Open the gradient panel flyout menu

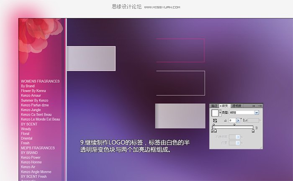pos(260,106)
